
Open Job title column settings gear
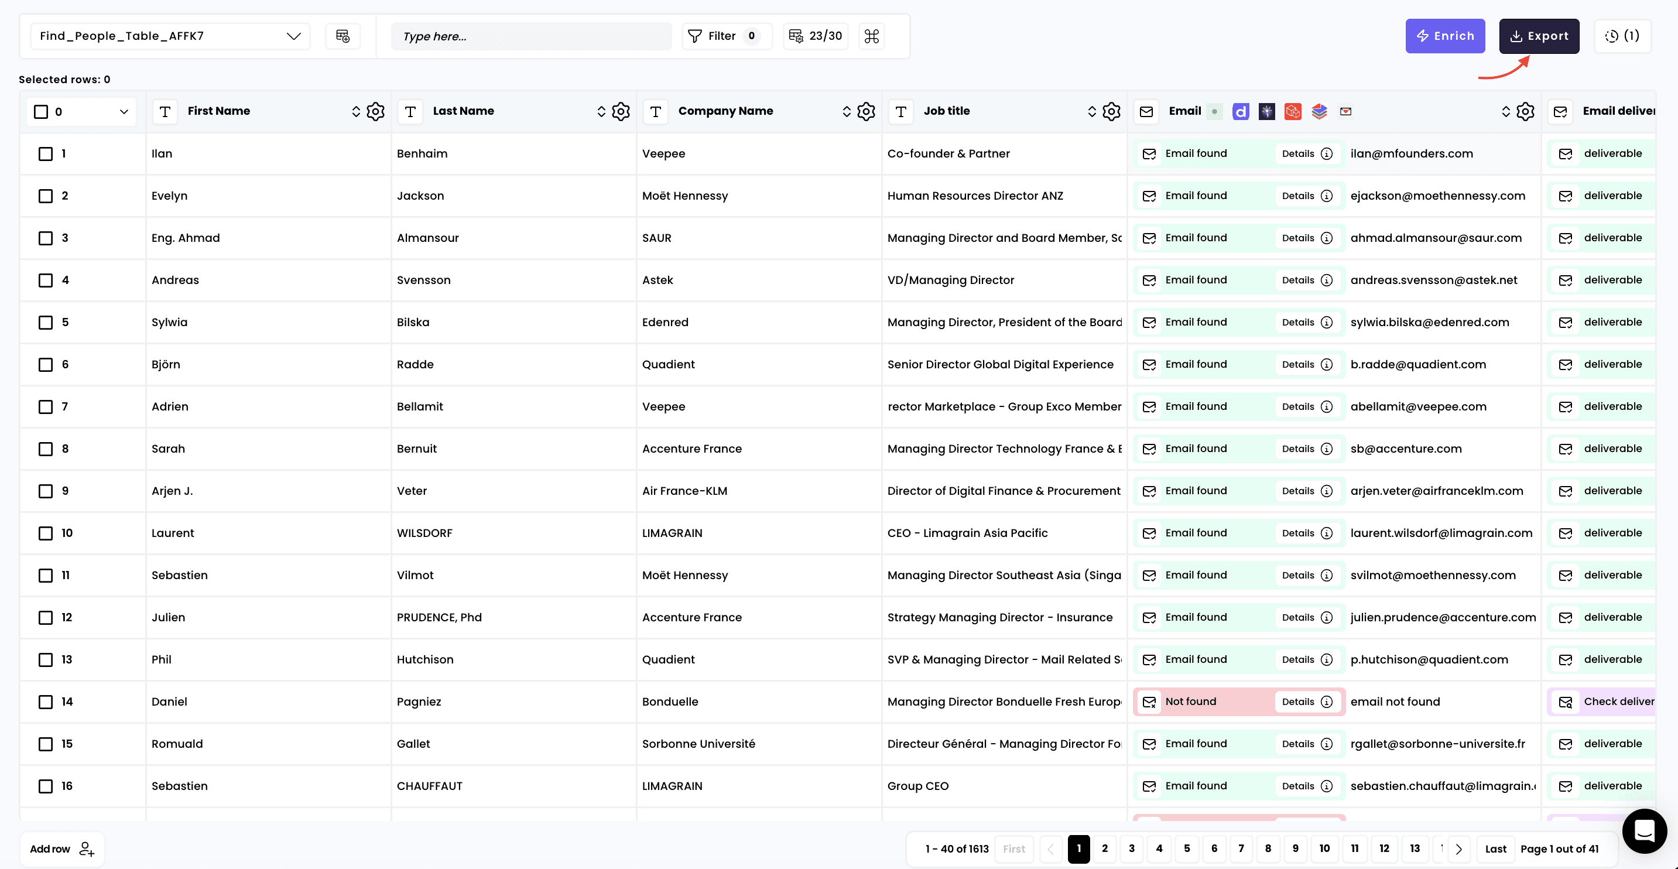[x=1111, y=111]
